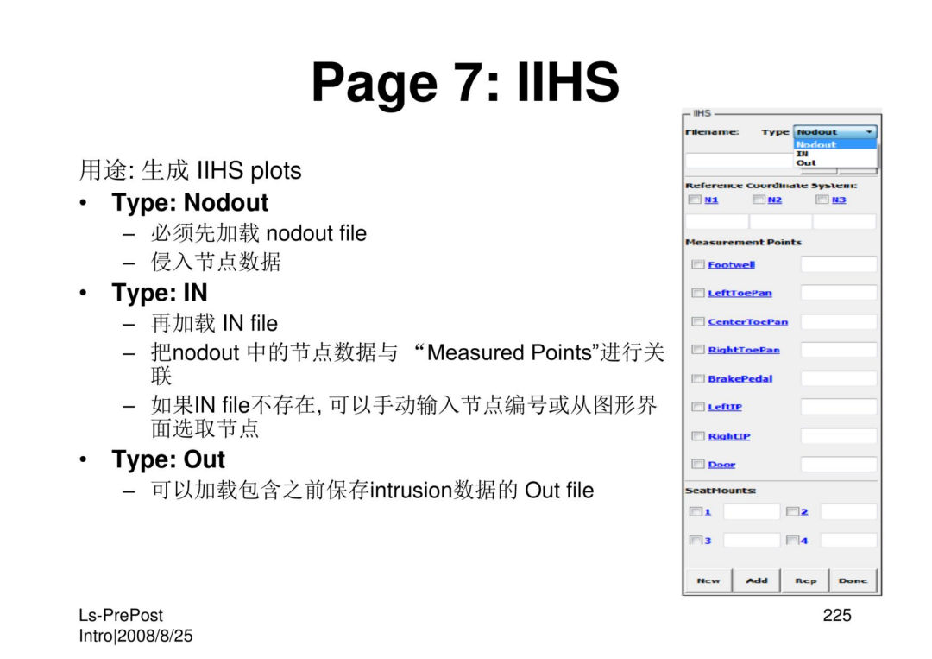Click the 'Type: IN' bullet text

coord(160,293)
